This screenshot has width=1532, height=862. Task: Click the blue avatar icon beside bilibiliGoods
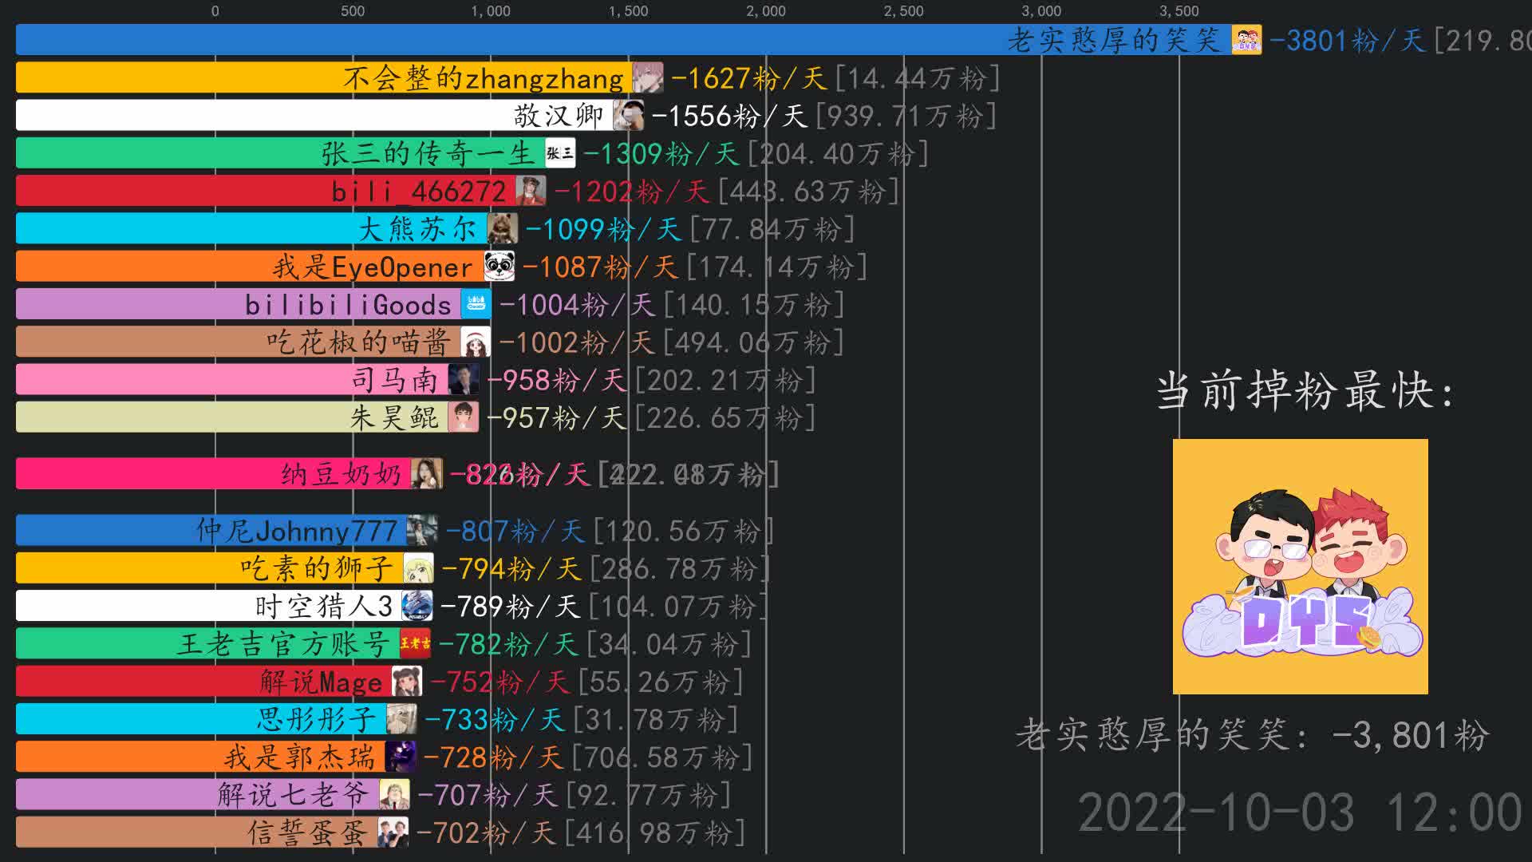(476, 304)
